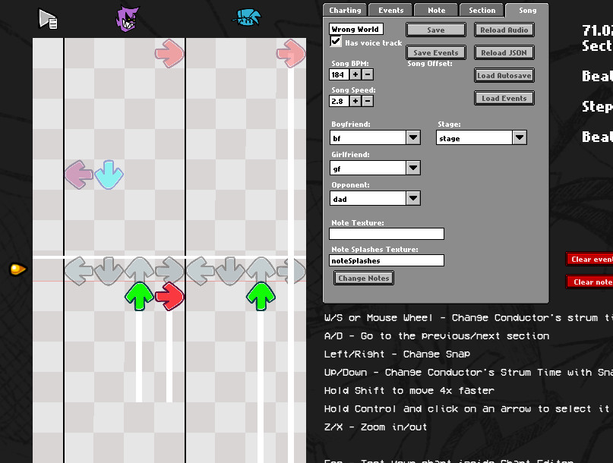
Task: Toggle the Has voice track checkbox
Action: pos(336,42)
